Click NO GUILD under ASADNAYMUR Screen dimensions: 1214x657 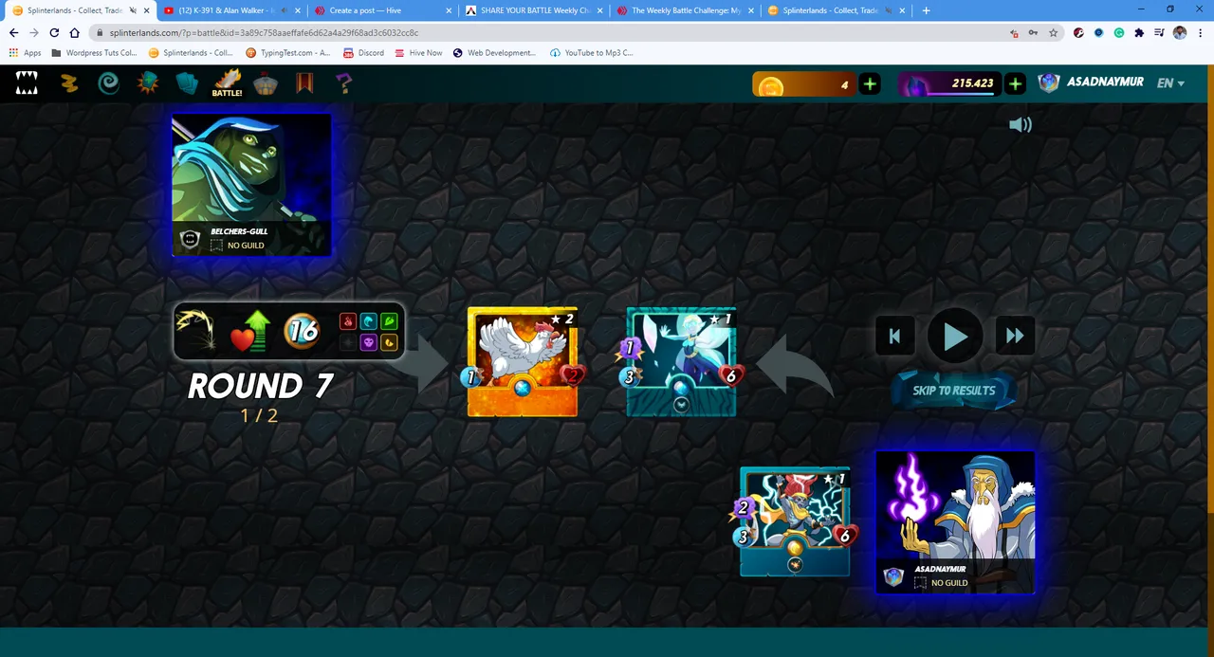point(949,583)
